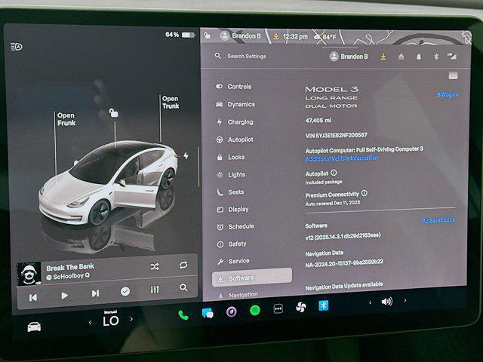Tap the LTE signal strength icon

(452, 57)
